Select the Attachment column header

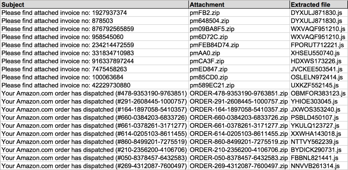239,4
